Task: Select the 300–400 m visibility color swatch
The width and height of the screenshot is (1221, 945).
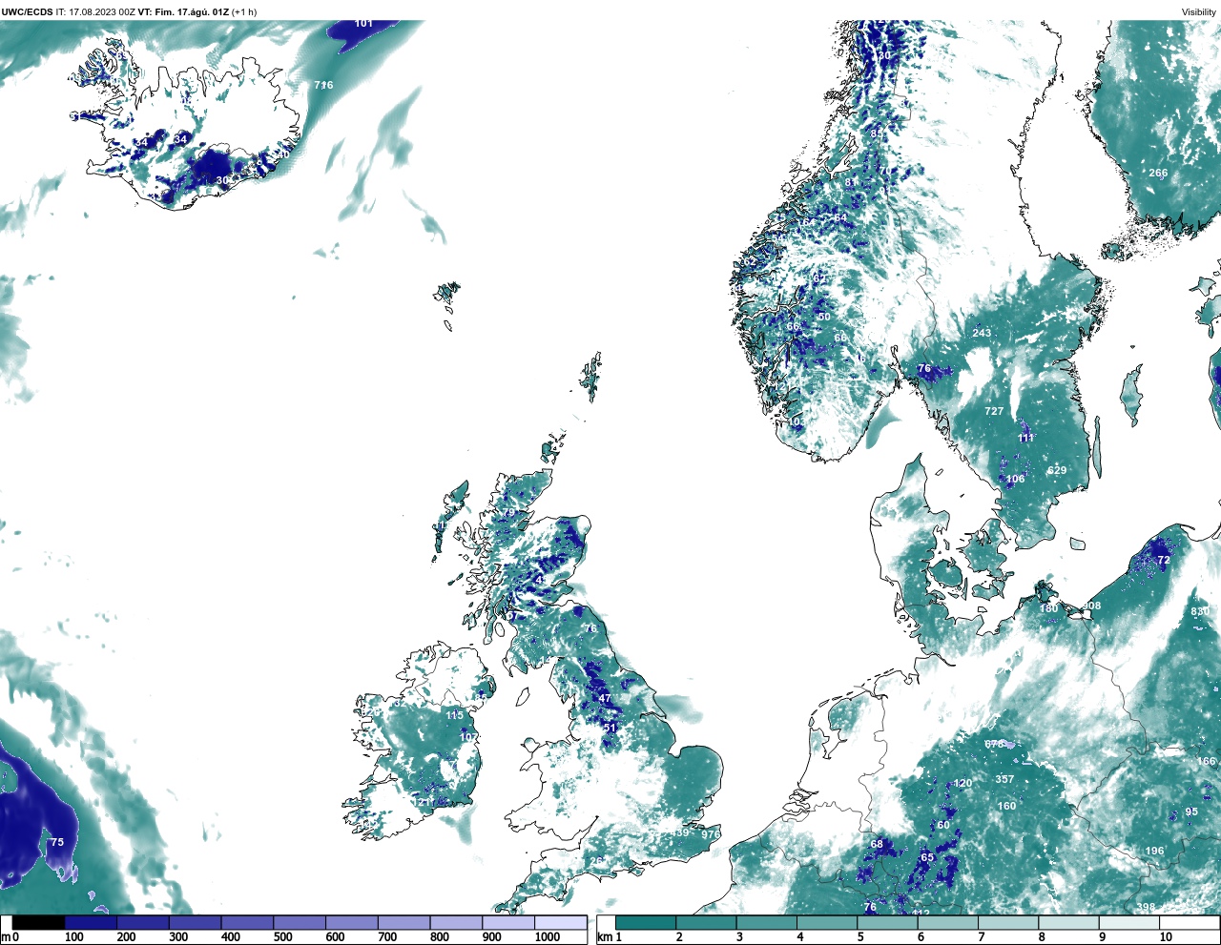Action: [x=196, y=922]
